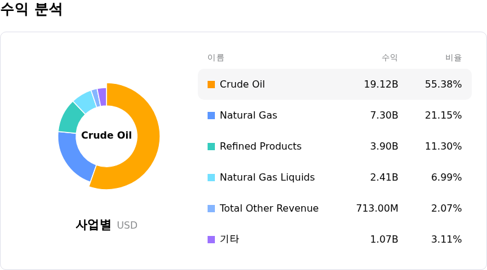Viewport: 487px width, 270px height.
Task: Click the 수익 분석 section heading
Action: point(32,9)
